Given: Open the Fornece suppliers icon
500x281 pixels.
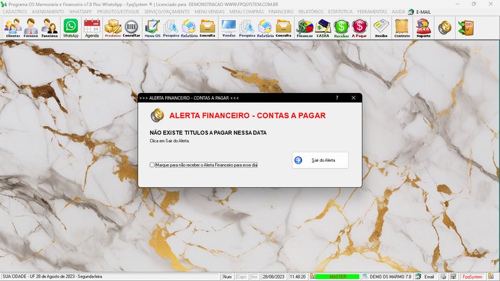Looking at the screenshot, I should pos(31,28).
